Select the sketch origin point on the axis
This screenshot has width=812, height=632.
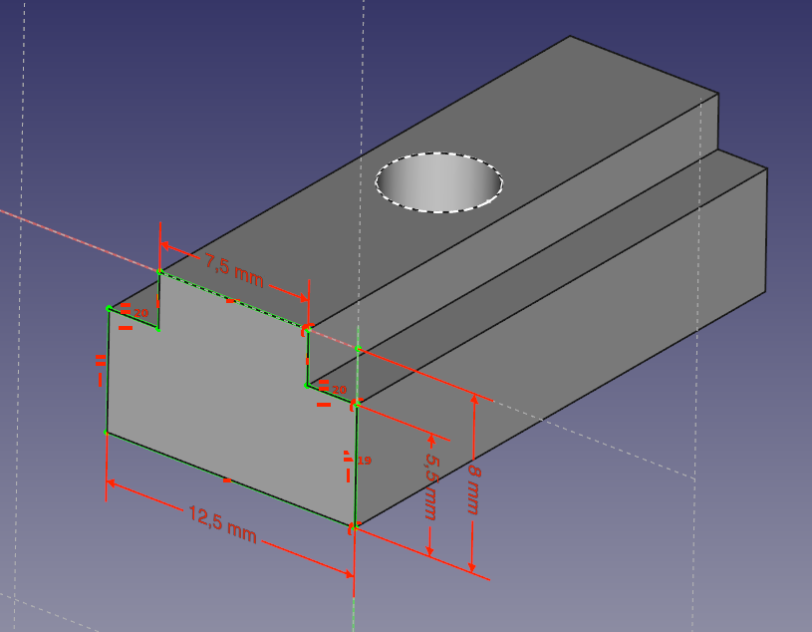coord(358,349)
